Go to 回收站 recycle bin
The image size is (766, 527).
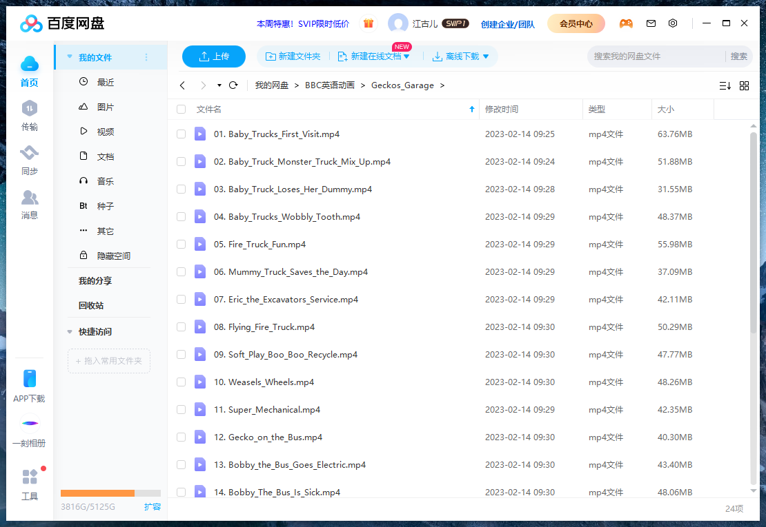[91, 305]
